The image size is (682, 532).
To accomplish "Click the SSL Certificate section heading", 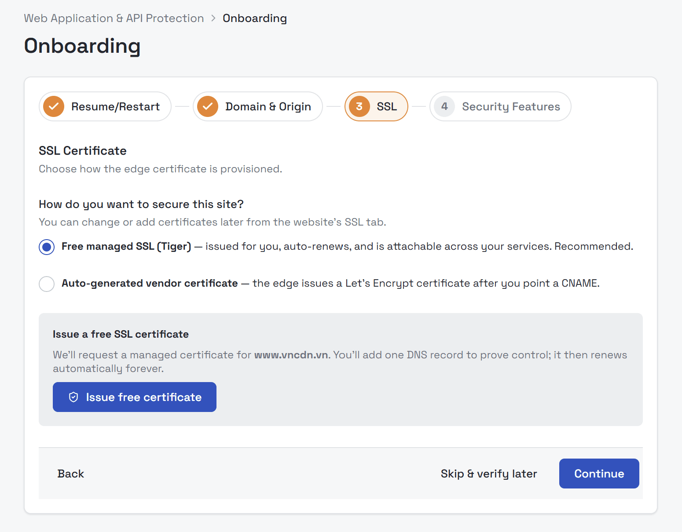I will click(x=83, y=151).
